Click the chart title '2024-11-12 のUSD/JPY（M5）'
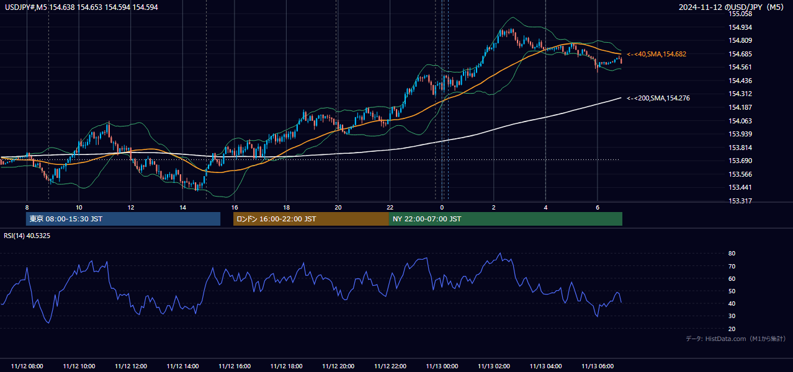Screen dimensions: 793x372 [733, 7]
